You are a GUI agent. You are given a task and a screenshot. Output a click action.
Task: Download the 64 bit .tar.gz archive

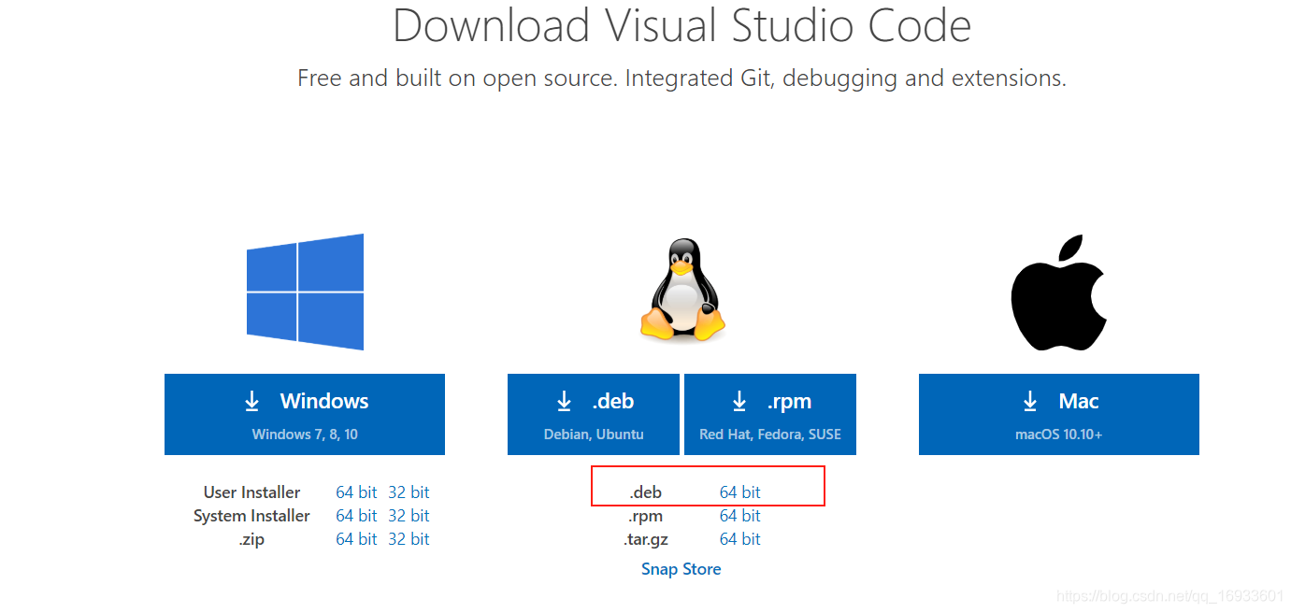coord(739,538)
